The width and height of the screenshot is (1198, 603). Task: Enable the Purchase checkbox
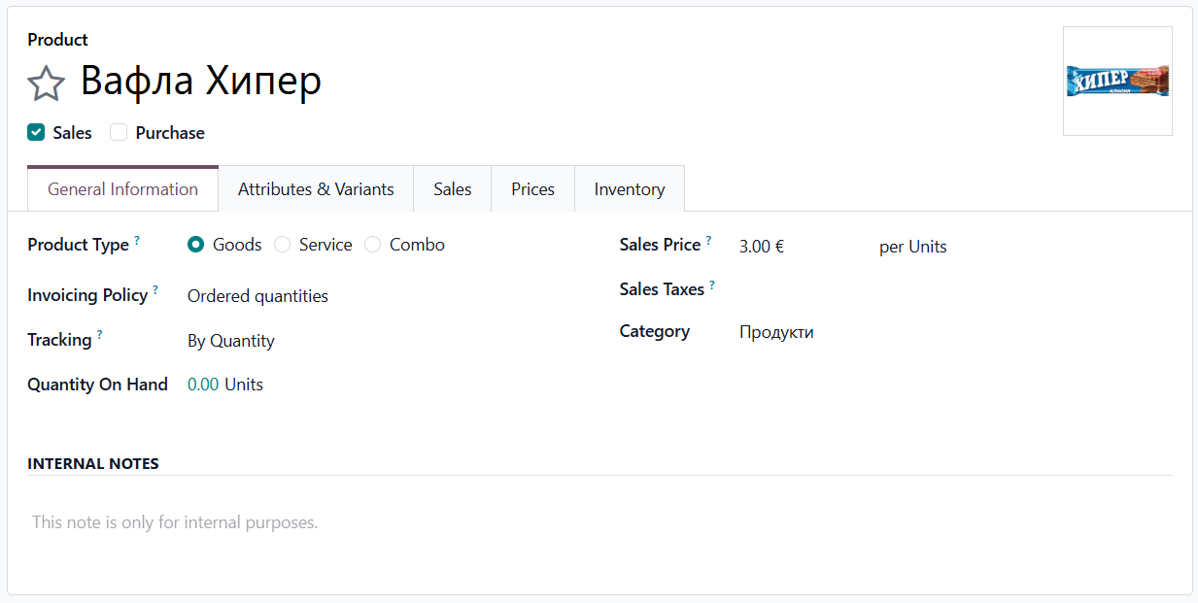[119, 133]
